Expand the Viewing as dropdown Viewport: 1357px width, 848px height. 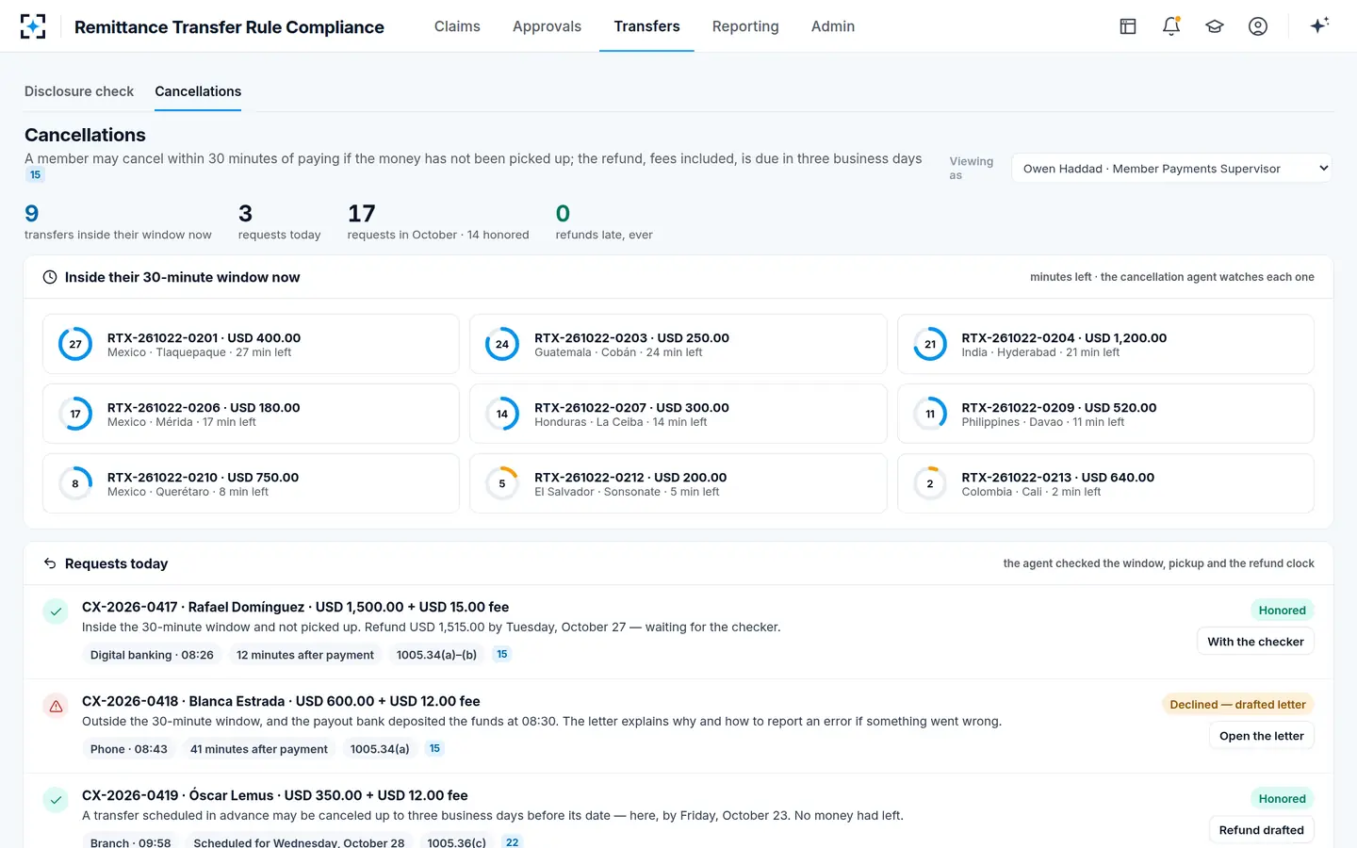click(1171, 168)
